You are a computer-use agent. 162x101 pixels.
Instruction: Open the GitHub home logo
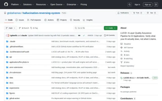pos(6,5)
